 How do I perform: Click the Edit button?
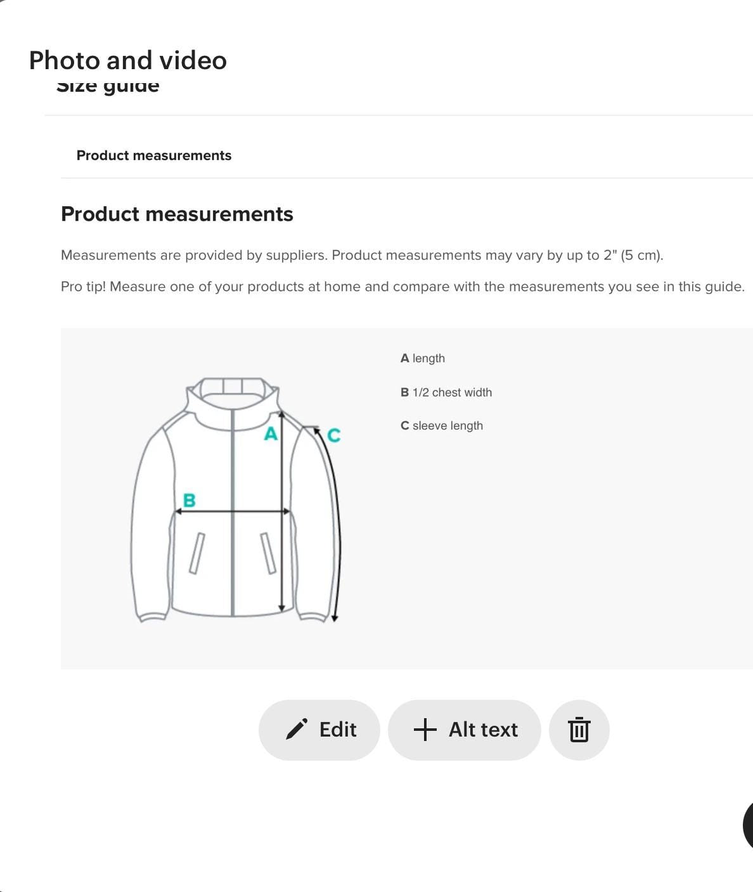(x=319, y=730)
